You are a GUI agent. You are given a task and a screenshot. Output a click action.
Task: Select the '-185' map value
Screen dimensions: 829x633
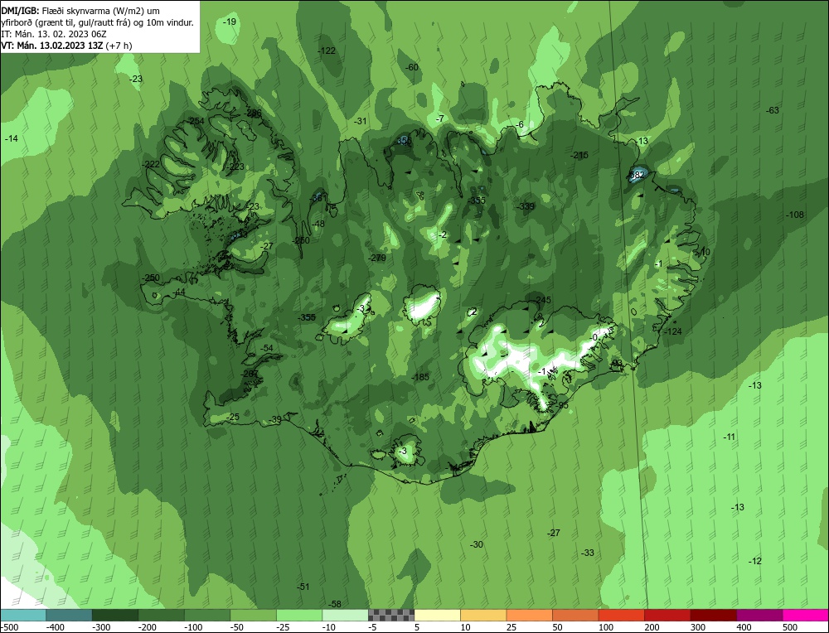[x=420, y=377]
